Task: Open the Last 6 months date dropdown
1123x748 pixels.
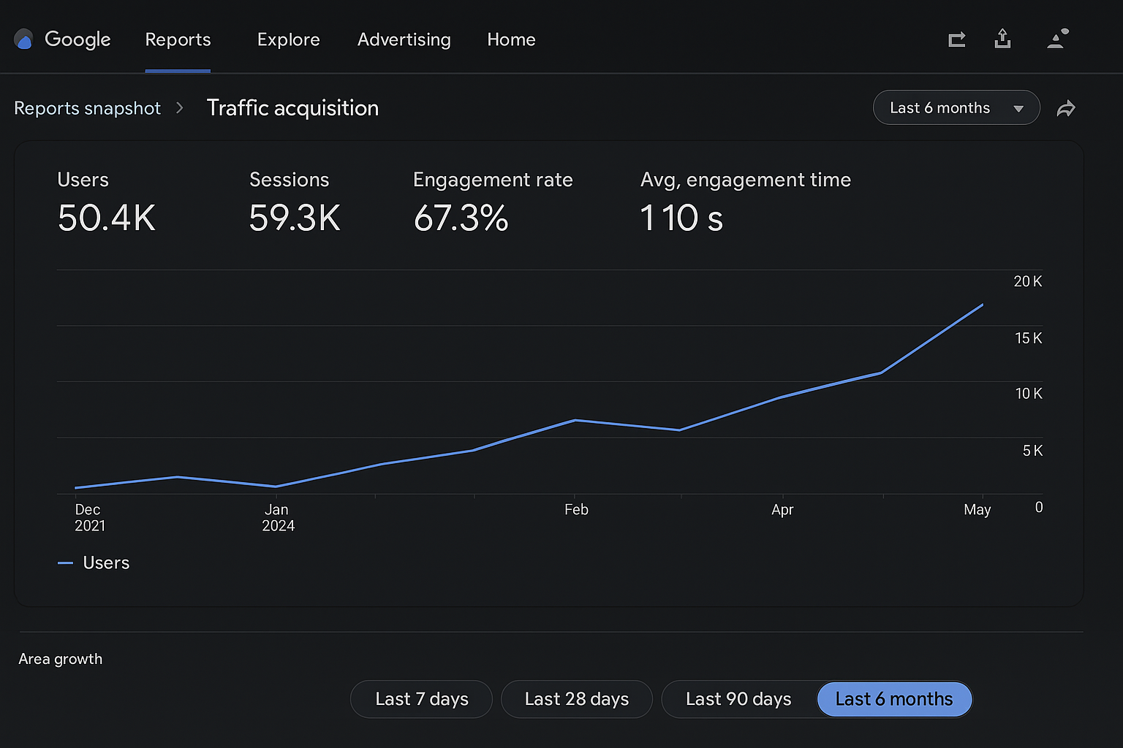Action: tap(940, 108)
